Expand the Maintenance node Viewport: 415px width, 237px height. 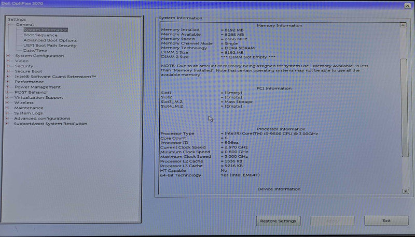tap(7, 108)
